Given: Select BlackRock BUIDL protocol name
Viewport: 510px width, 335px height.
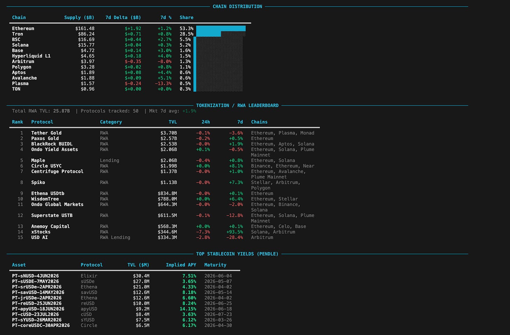Looking at the screenshot, I should pos(52,144).
